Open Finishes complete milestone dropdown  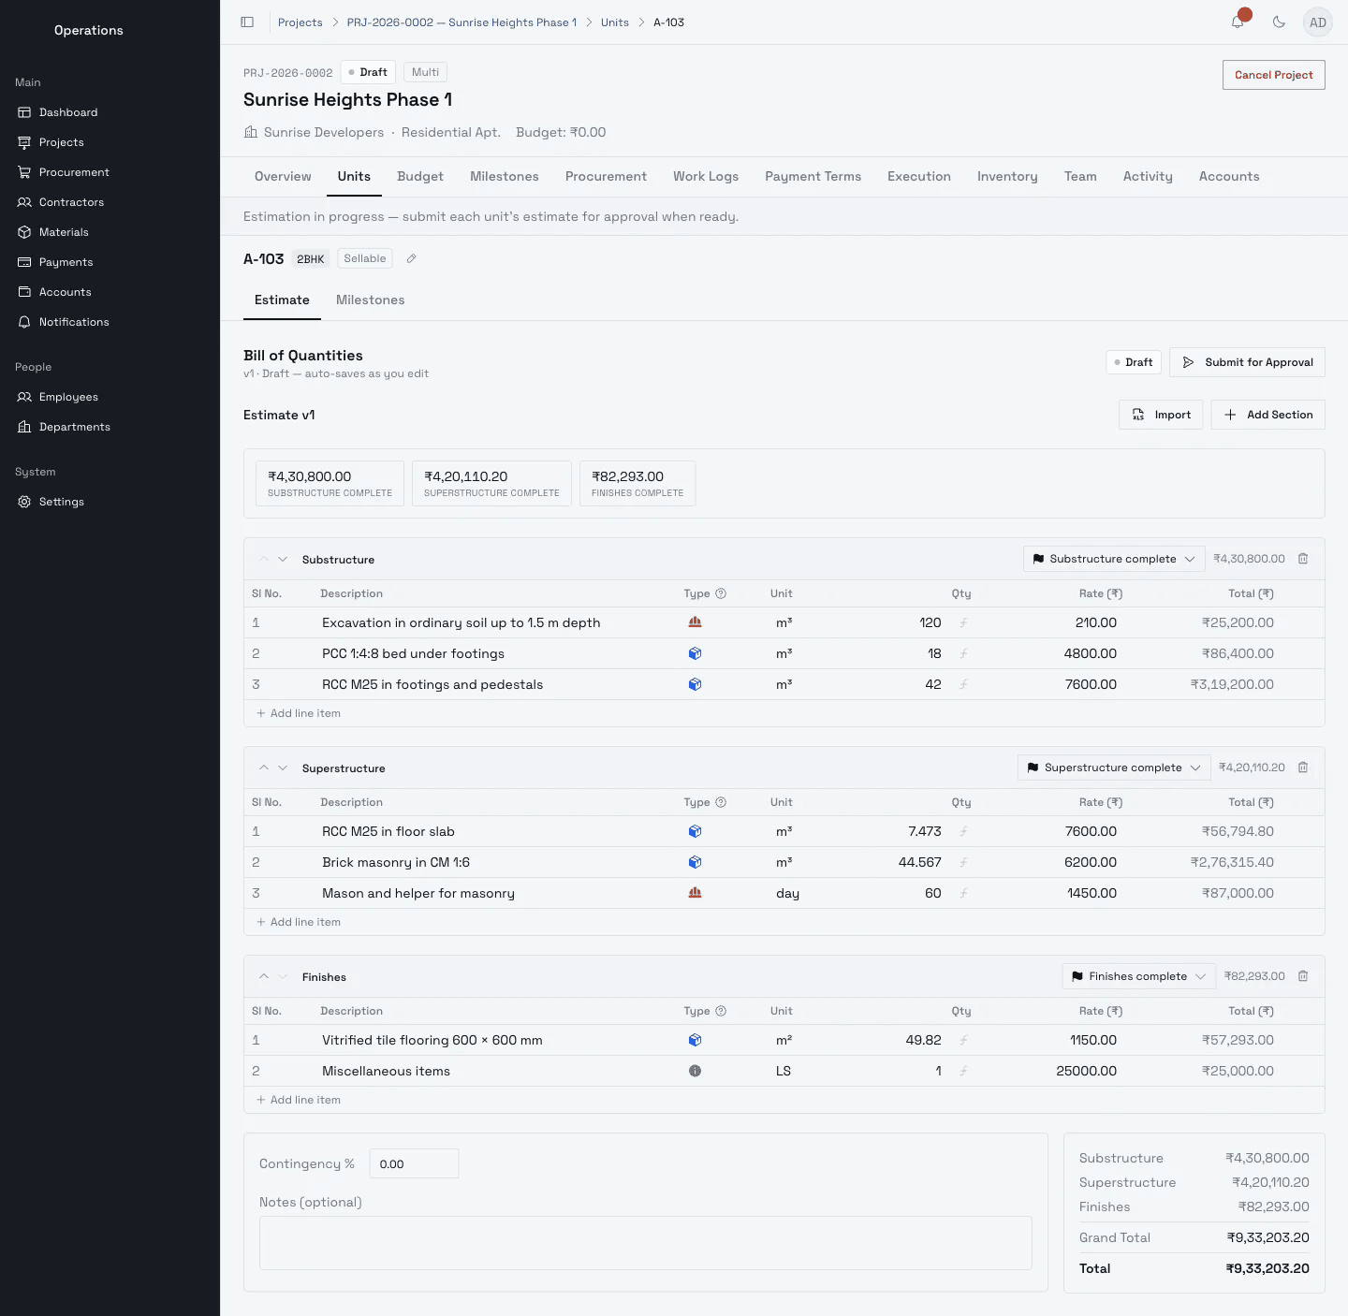(1138, 976)
